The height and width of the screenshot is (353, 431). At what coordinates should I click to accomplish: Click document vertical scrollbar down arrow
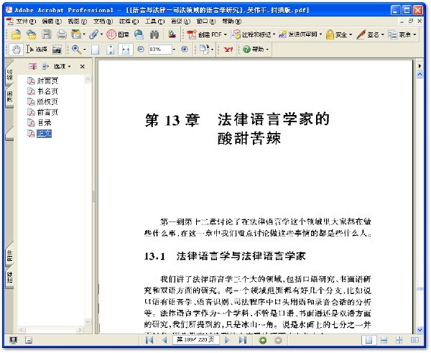[420, 329]
